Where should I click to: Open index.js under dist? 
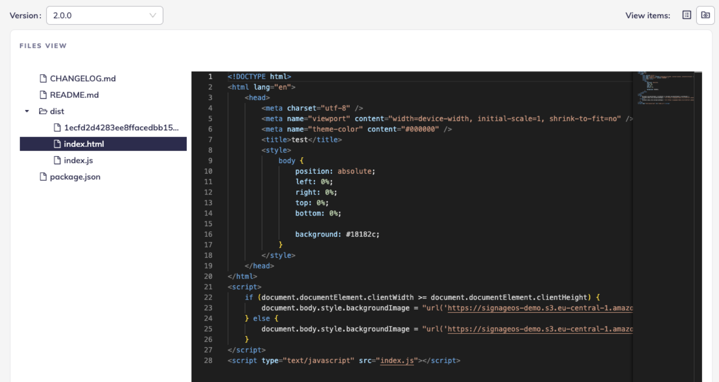pos(78,160)
